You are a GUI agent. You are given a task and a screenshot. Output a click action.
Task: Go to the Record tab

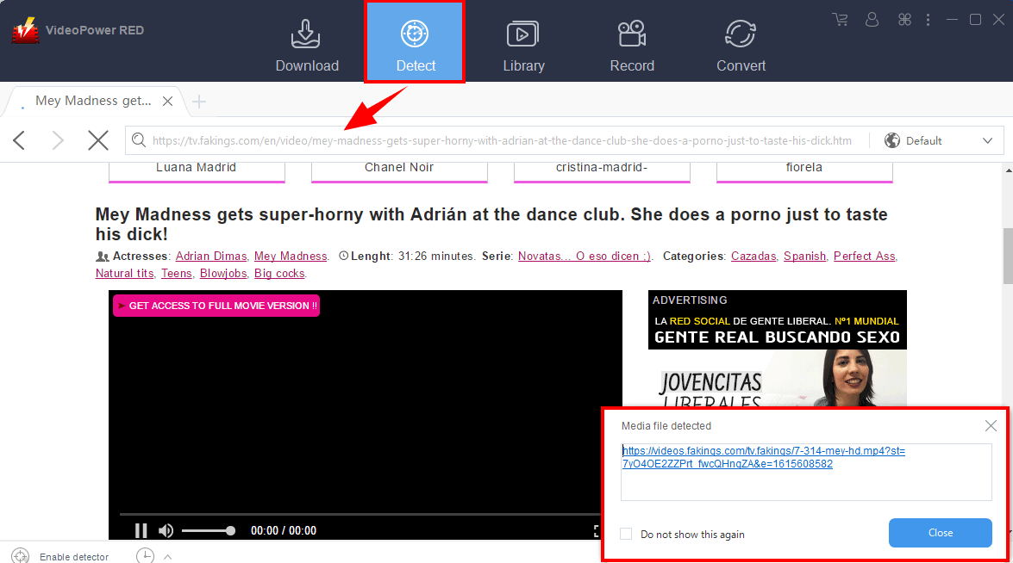pyautogui.click(x=632, y=46)
